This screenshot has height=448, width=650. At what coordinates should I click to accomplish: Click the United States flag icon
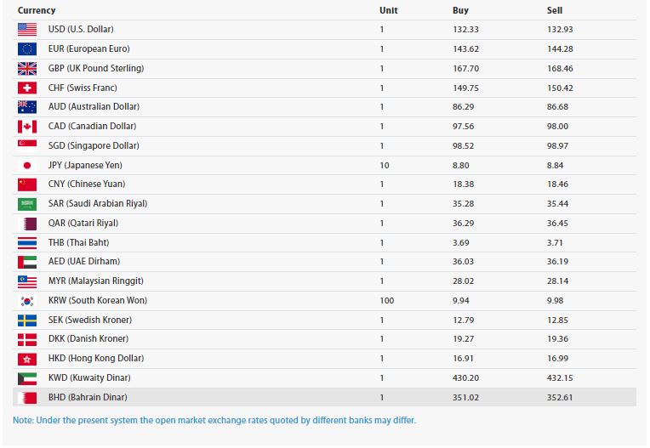pyautogui.click(x=27, y=30)
